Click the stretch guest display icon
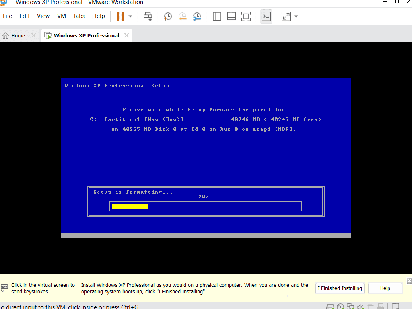412x309 pixels. (x=286, y=16)
